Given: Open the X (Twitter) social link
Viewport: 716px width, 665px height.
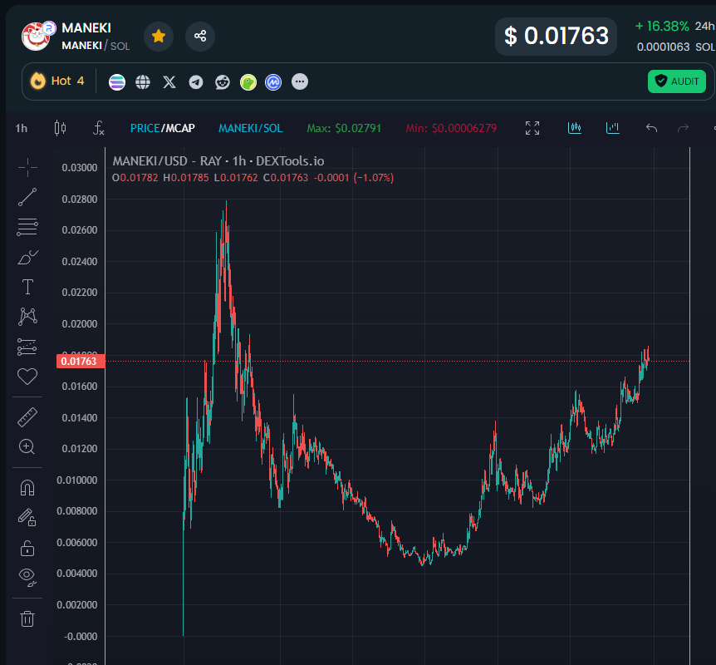Looking at the screenshot, I should click(169, 82).
